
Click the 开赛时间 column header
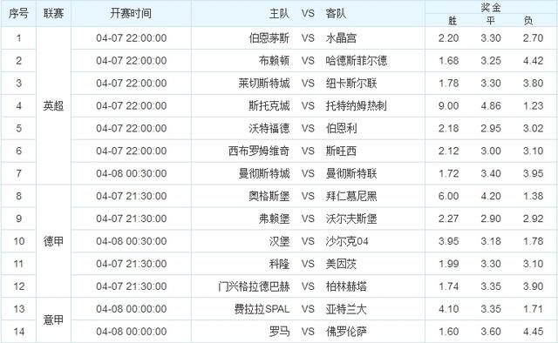tap(131, 14)
